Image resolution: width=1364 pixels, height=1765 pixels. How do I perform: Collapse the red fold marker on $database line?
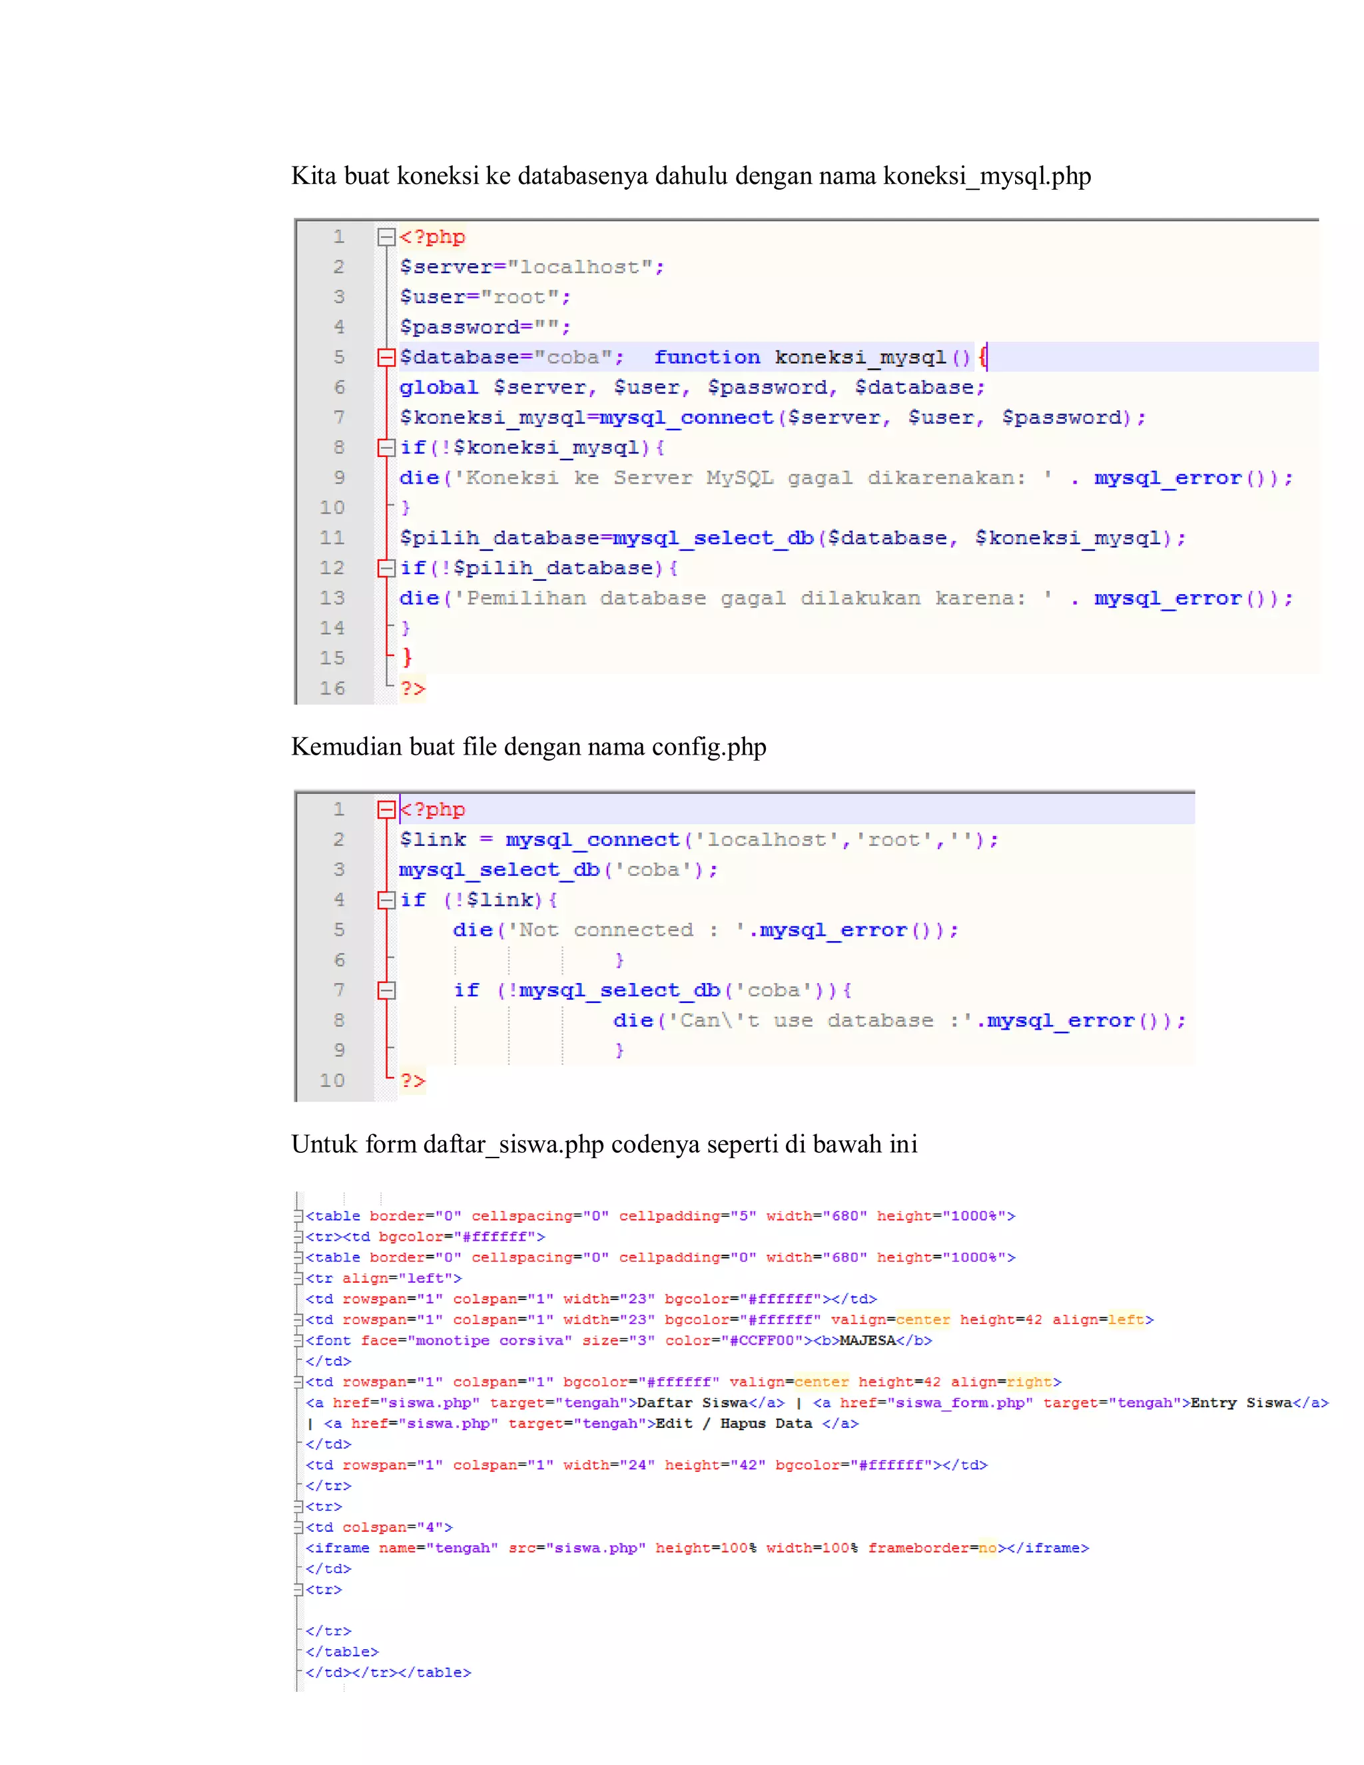pos(386,357)
